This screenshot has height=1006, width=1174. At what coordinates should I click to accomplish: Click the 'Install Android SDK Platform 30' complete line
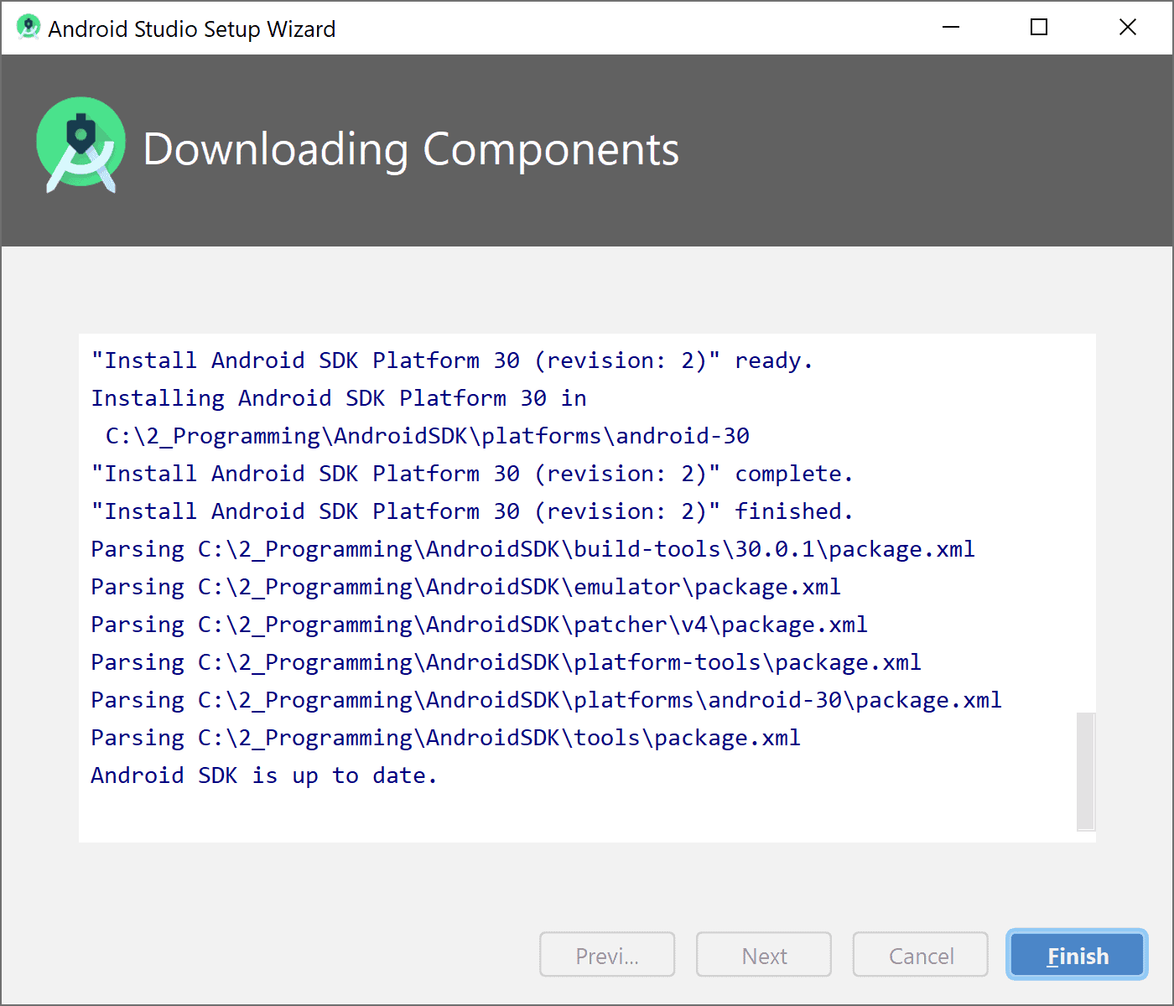tap(472, 474)
